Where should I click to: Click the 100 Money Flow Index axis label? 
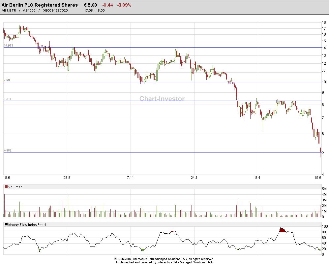(325, 226)
